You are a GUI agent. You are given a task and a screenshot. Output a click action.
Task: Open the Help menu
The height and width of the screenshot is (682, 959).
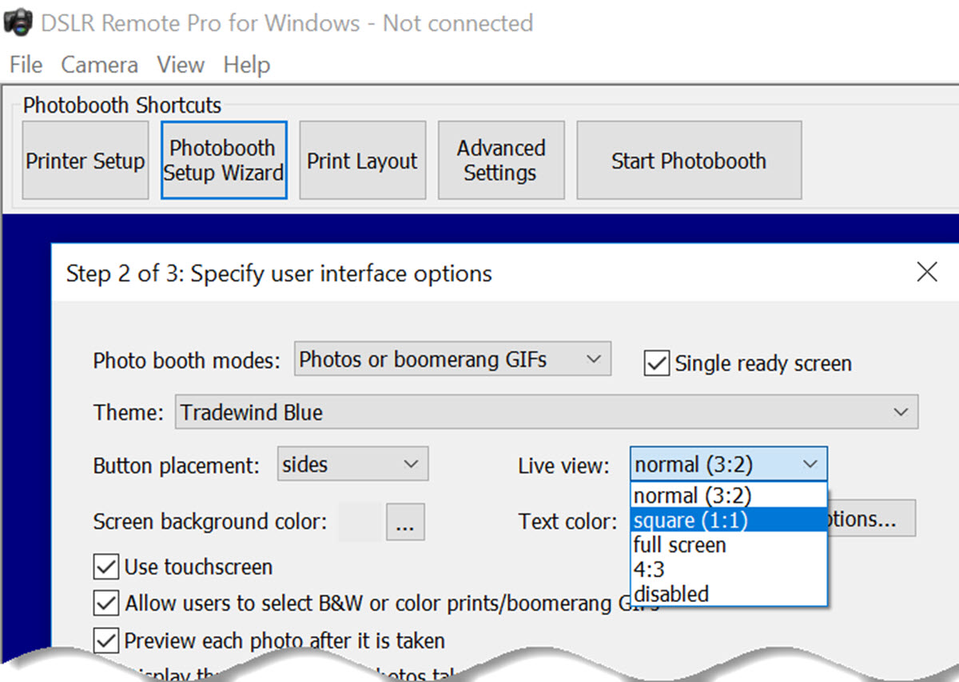tap(246, 65)
